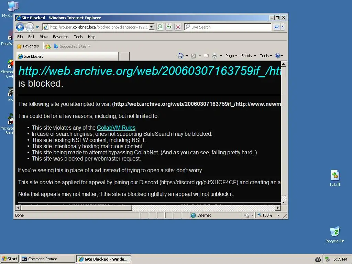Follow the CollabVM Rules link
This screenshot has height=264, width=352.
coord(116,128)
